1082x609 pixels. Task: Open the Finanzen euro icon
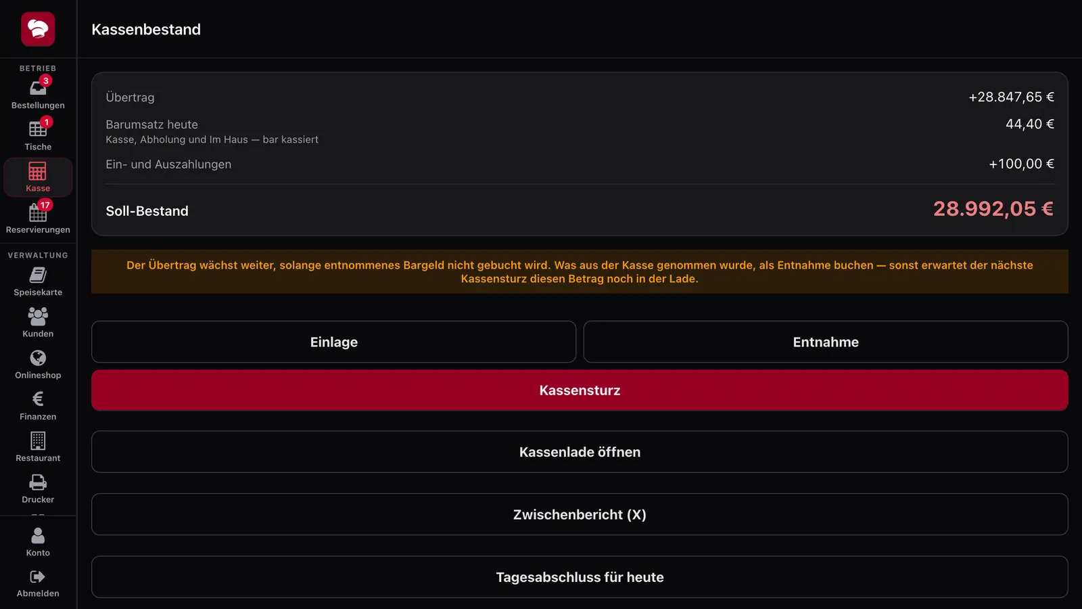[x=38, y=399]
